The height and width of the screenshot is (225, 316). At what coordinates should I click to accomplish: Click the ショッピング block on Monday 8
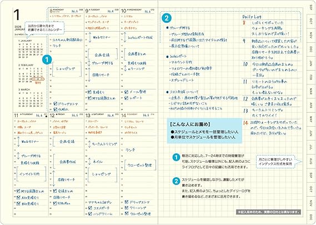67,69
